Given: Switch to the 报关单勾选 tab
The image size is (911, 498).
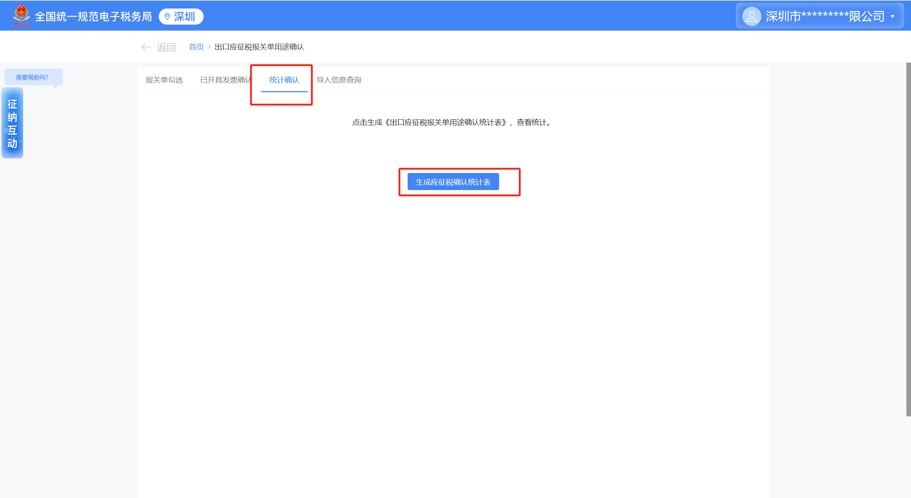Looking at the screenshot, I should [x=164, y=80].
